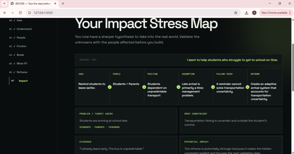
Task: Go to the 02 People step
Action: [x=17, y=38]
